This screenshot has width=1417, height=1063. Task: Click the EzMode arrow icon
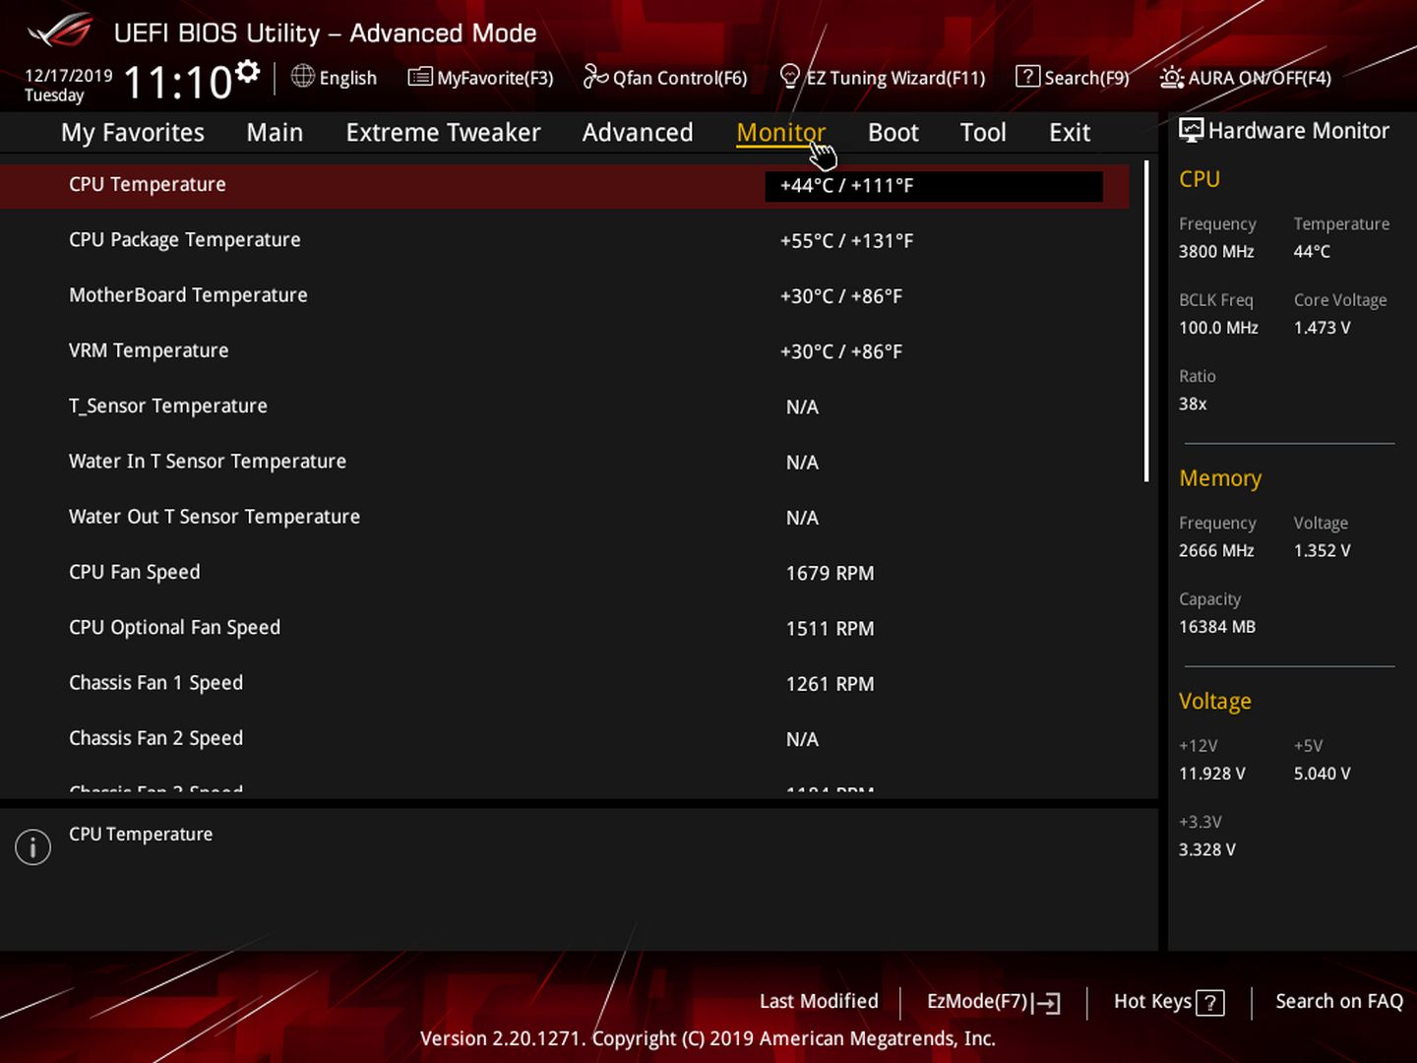tap(1047, 1003)
